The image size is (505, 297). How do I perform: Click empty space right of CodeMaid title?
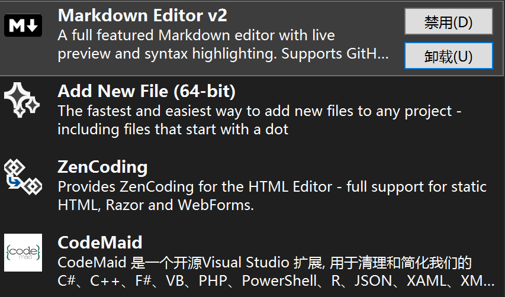(x=326, y=242)
